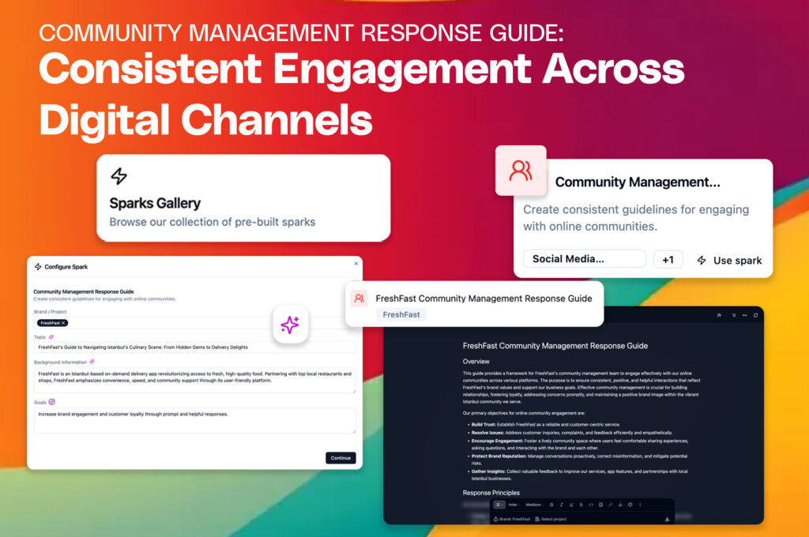The image size is (809, 537).
Task: Close the Configure Spark dialog
Action: pyautogui.click(x=356, y=264)
